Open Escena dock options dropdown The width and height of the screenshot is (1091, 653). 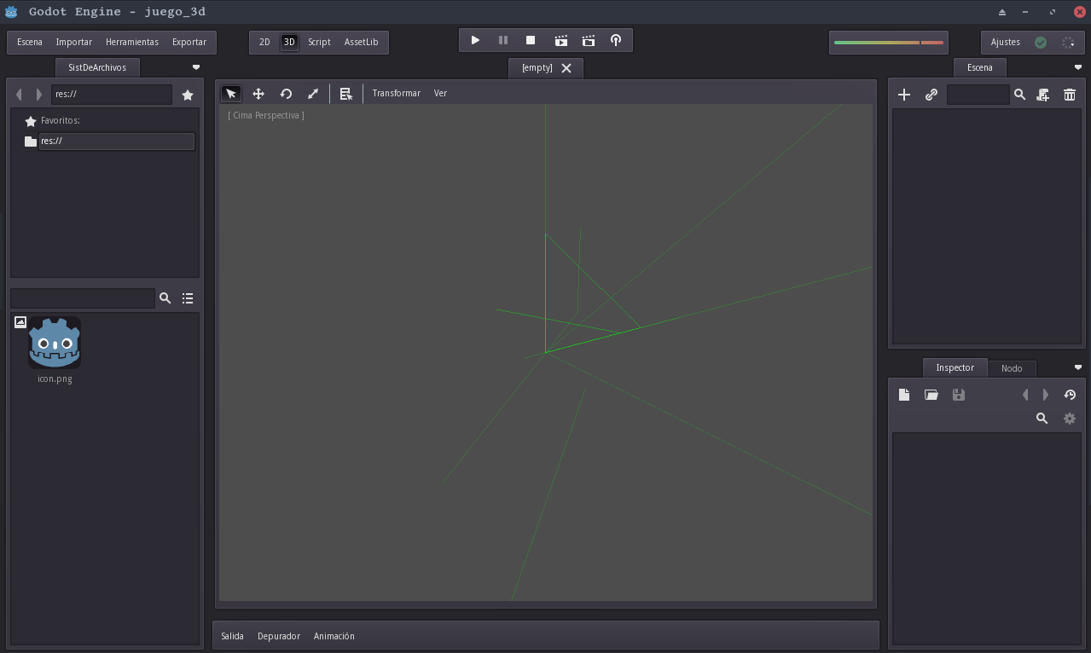(1077, 67)
